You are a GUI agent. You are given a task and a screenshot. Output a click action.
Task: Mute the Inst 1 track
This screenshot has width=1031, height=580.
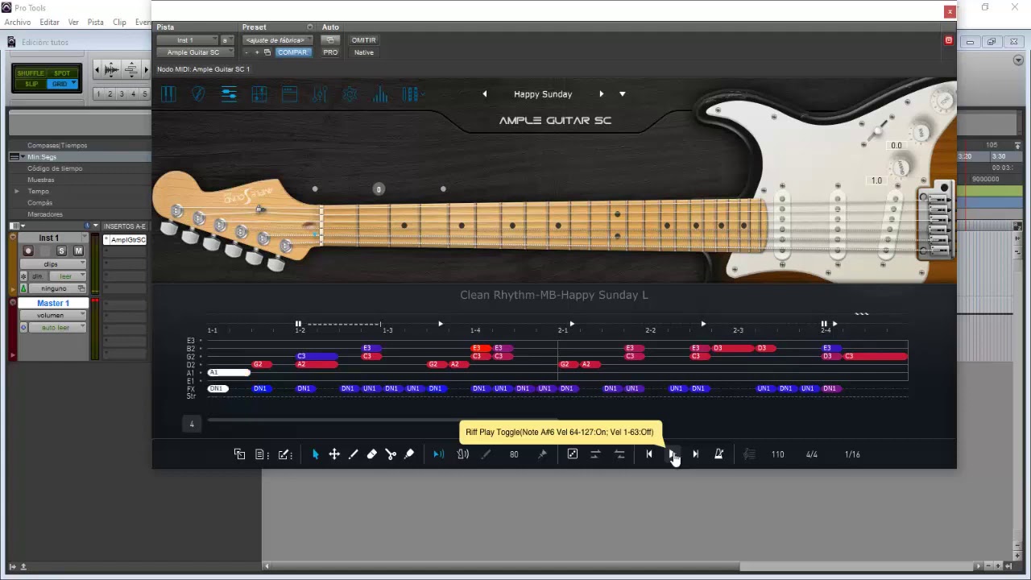tap(78, 251)
